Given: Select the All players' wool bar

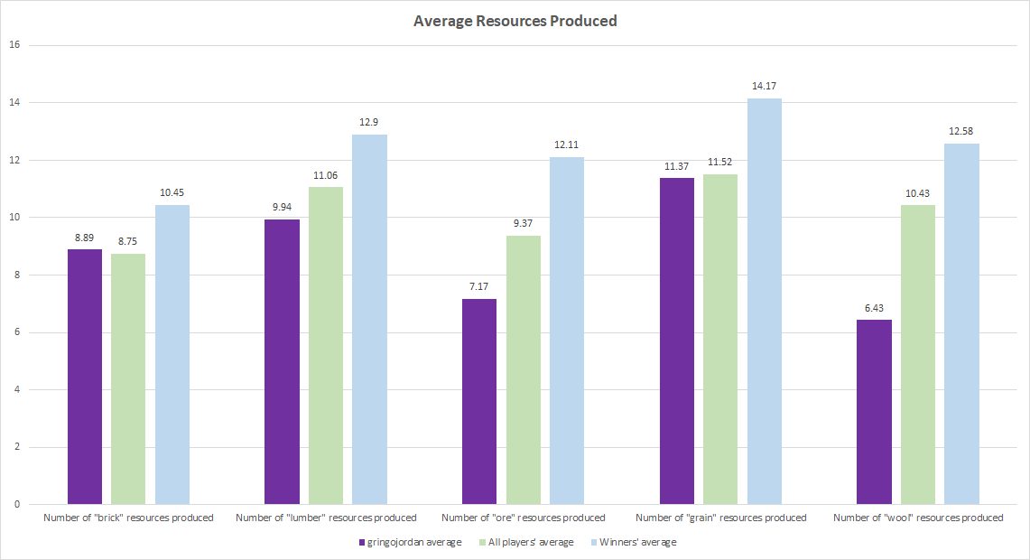Looking at the screenshot, I should coord(918,354).
